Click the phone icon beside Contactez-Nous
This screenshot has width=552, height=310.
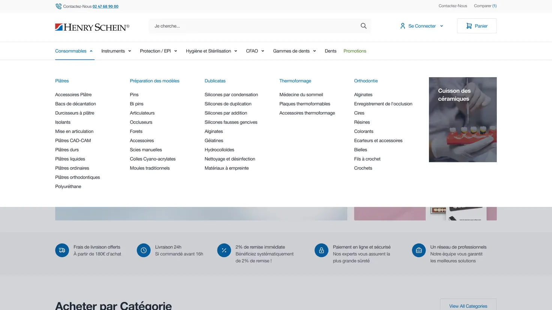pyautogui.click(x=58, y=6)
